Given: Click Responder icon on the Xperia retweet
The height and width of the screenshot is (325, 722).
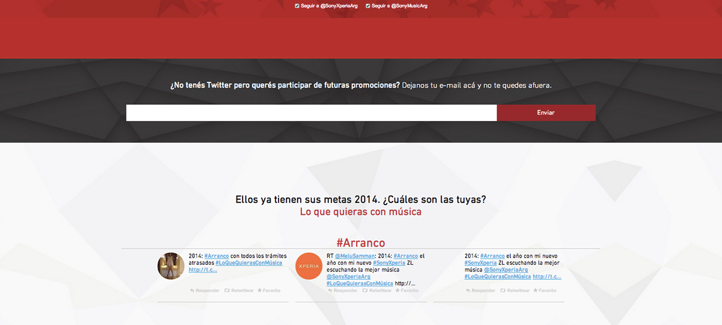Looking at the screenshot, I should [x=330, y=291].
